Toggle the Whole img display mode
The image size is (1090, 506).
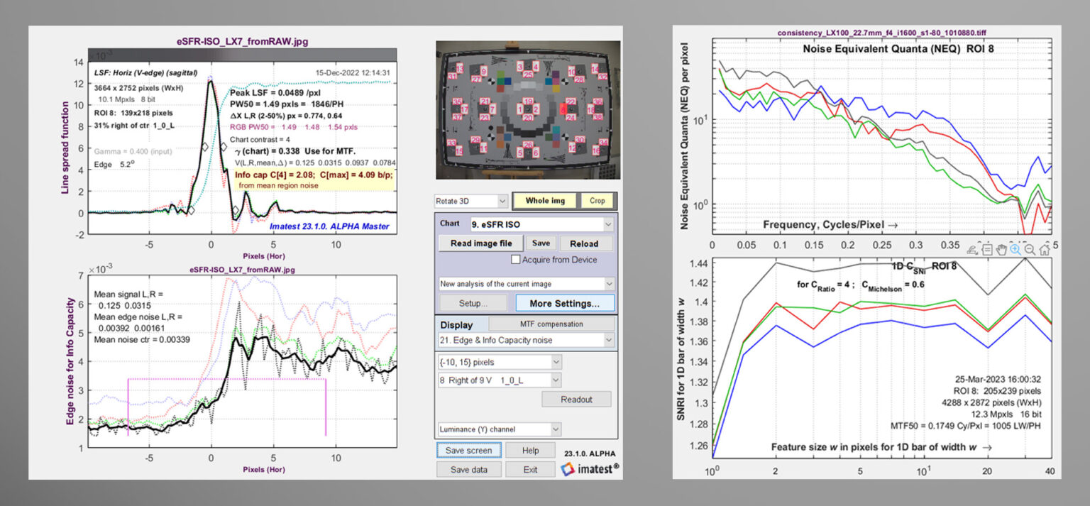click(544, 201)
